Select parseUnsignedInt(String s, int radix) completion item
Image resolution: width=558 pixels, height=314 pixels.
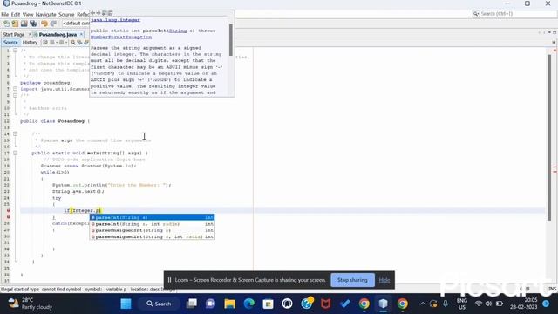click(152, 236)
